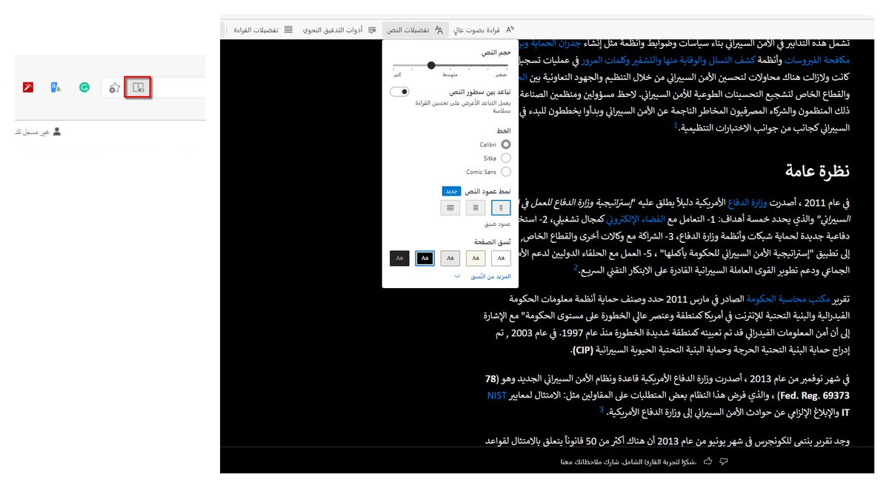Viewport: 889px width, 488px height.
Task: Click the red magic wand extension icon
Action: pyautogui.click(x=27, y=87)
